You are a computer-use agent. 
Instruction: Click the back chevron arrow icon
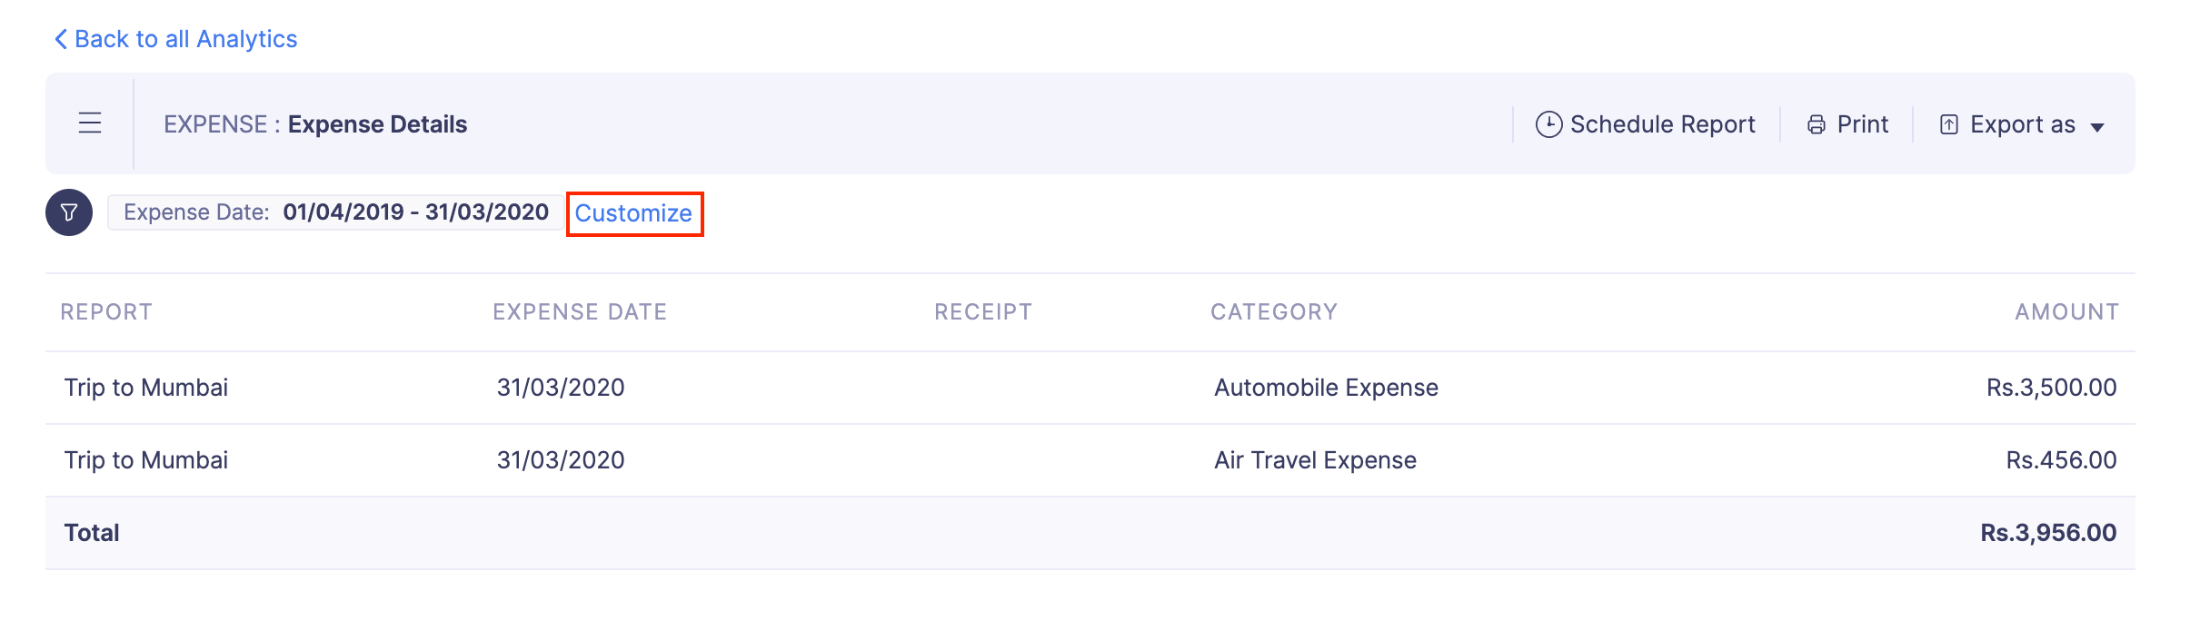pyautogui.click(x=61, y=39)
